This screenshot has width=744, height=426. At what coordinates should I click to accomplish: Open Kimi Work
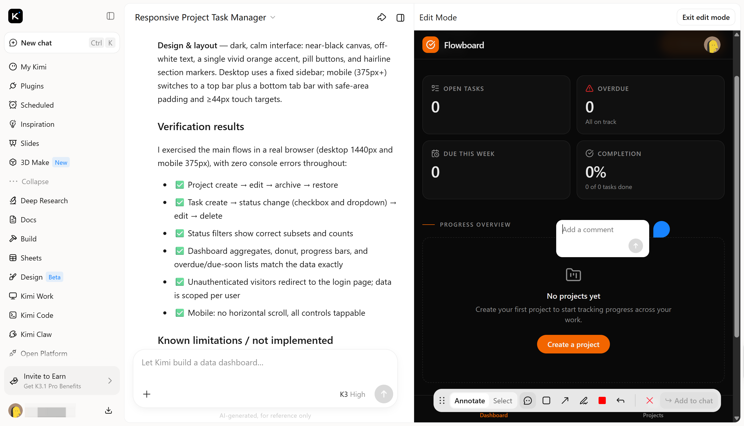pyautogui.click(x=62, y=296)
